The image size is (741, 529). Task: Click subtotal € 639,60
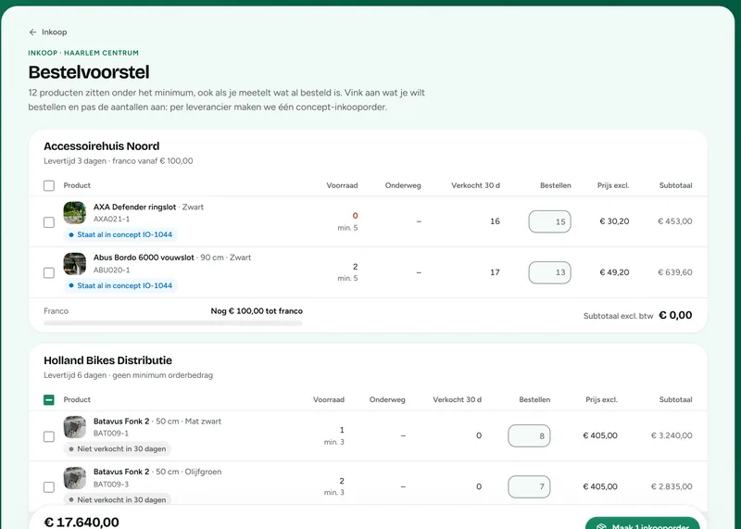pyautogui.click(x=675, y=272)
